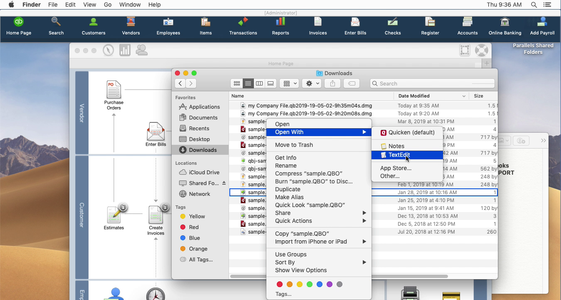Click Spotlight search icon in menu bar

pyautogui.click(x=534, y=5)
